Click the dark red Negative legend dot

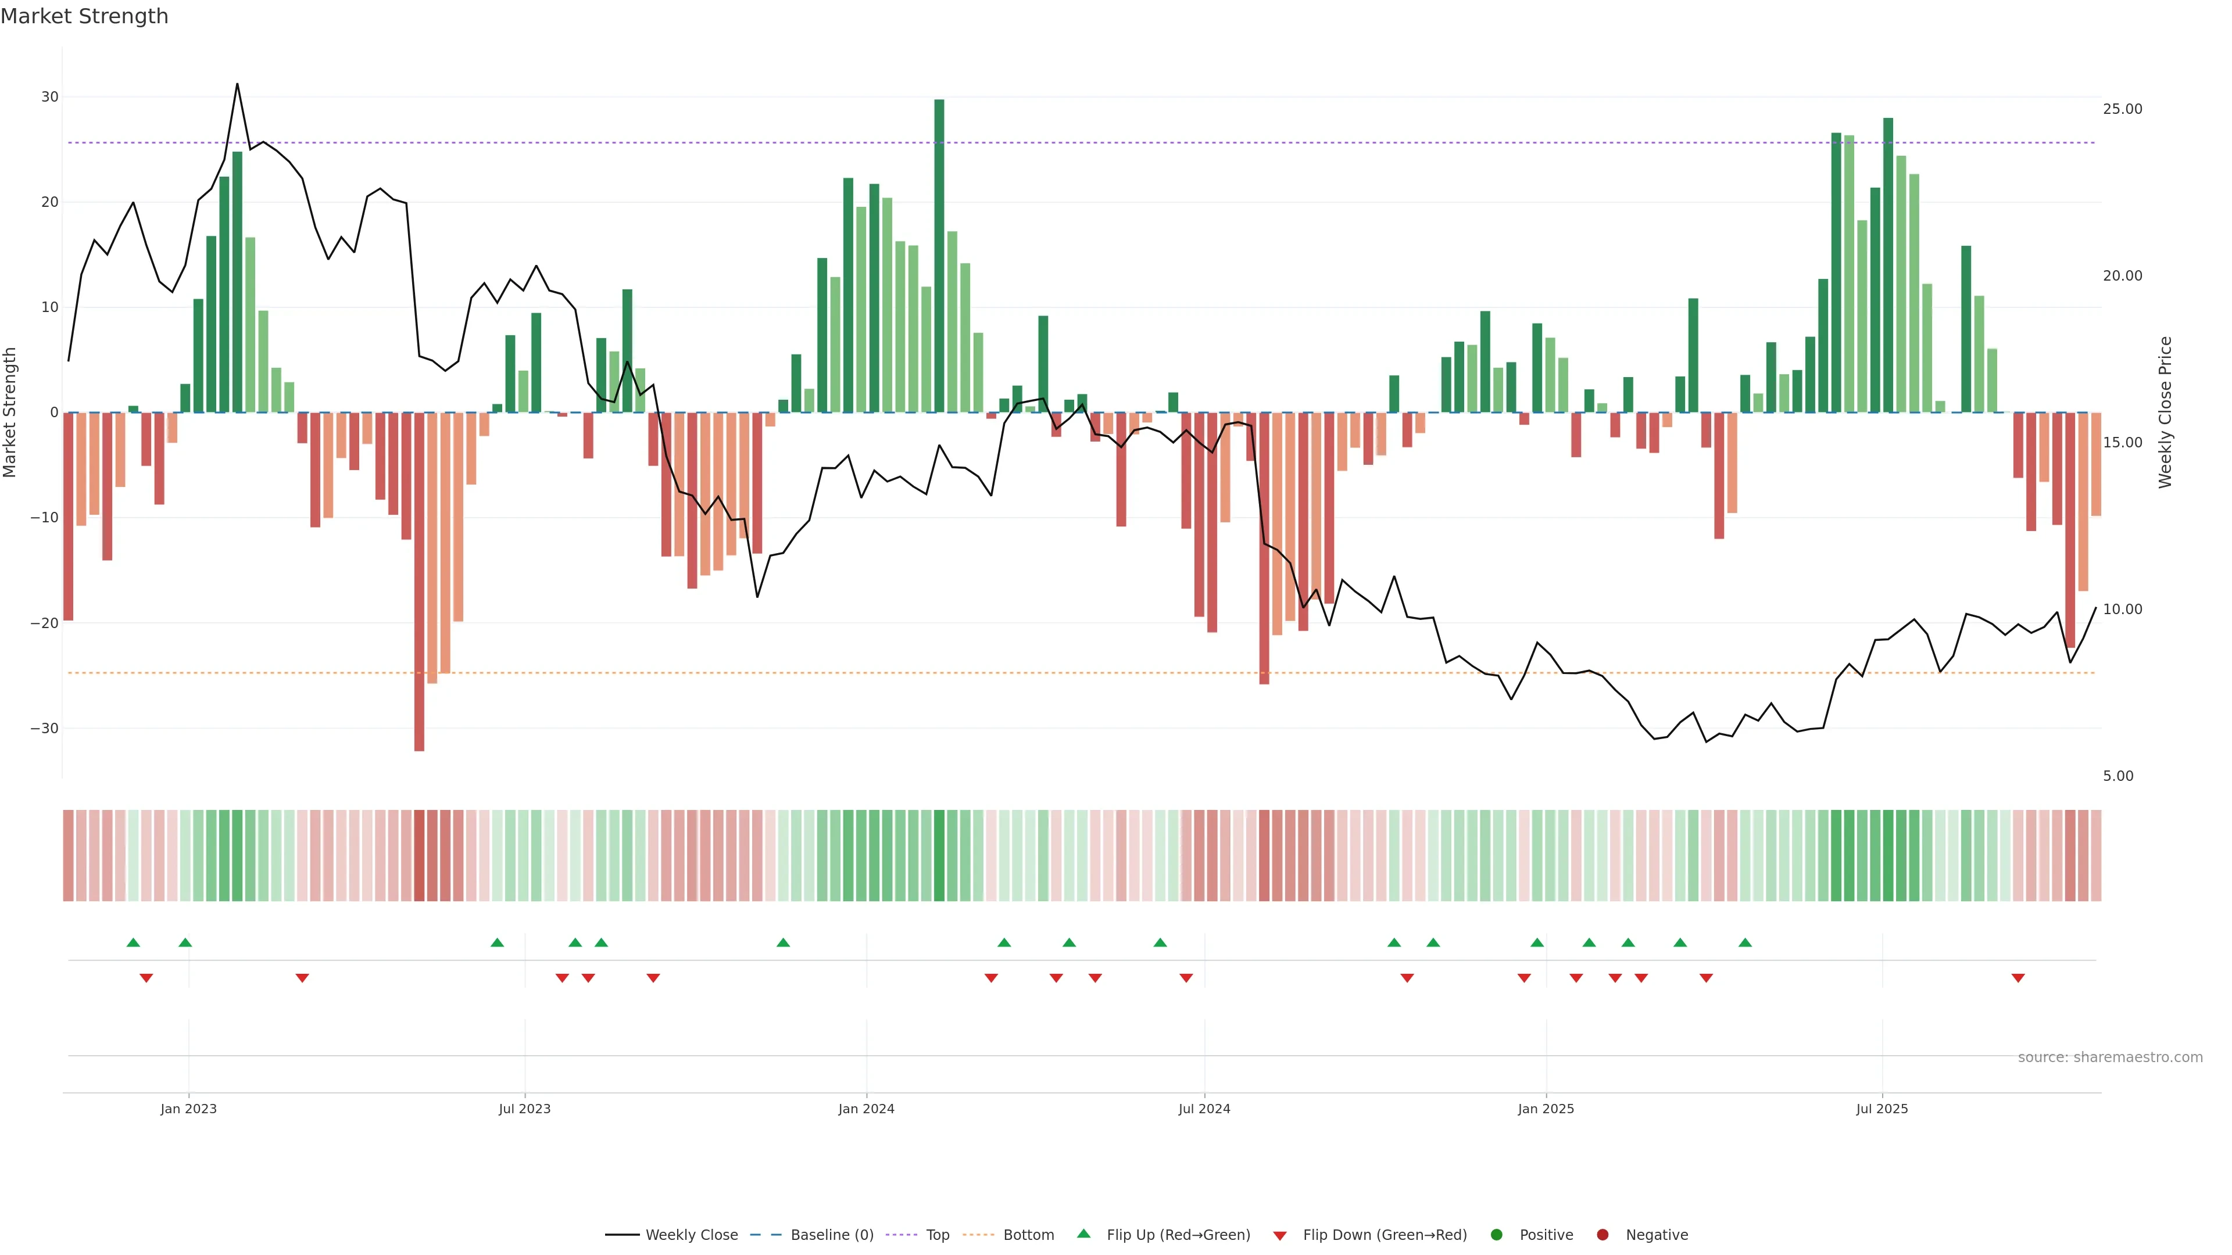click(1602, 1235)
